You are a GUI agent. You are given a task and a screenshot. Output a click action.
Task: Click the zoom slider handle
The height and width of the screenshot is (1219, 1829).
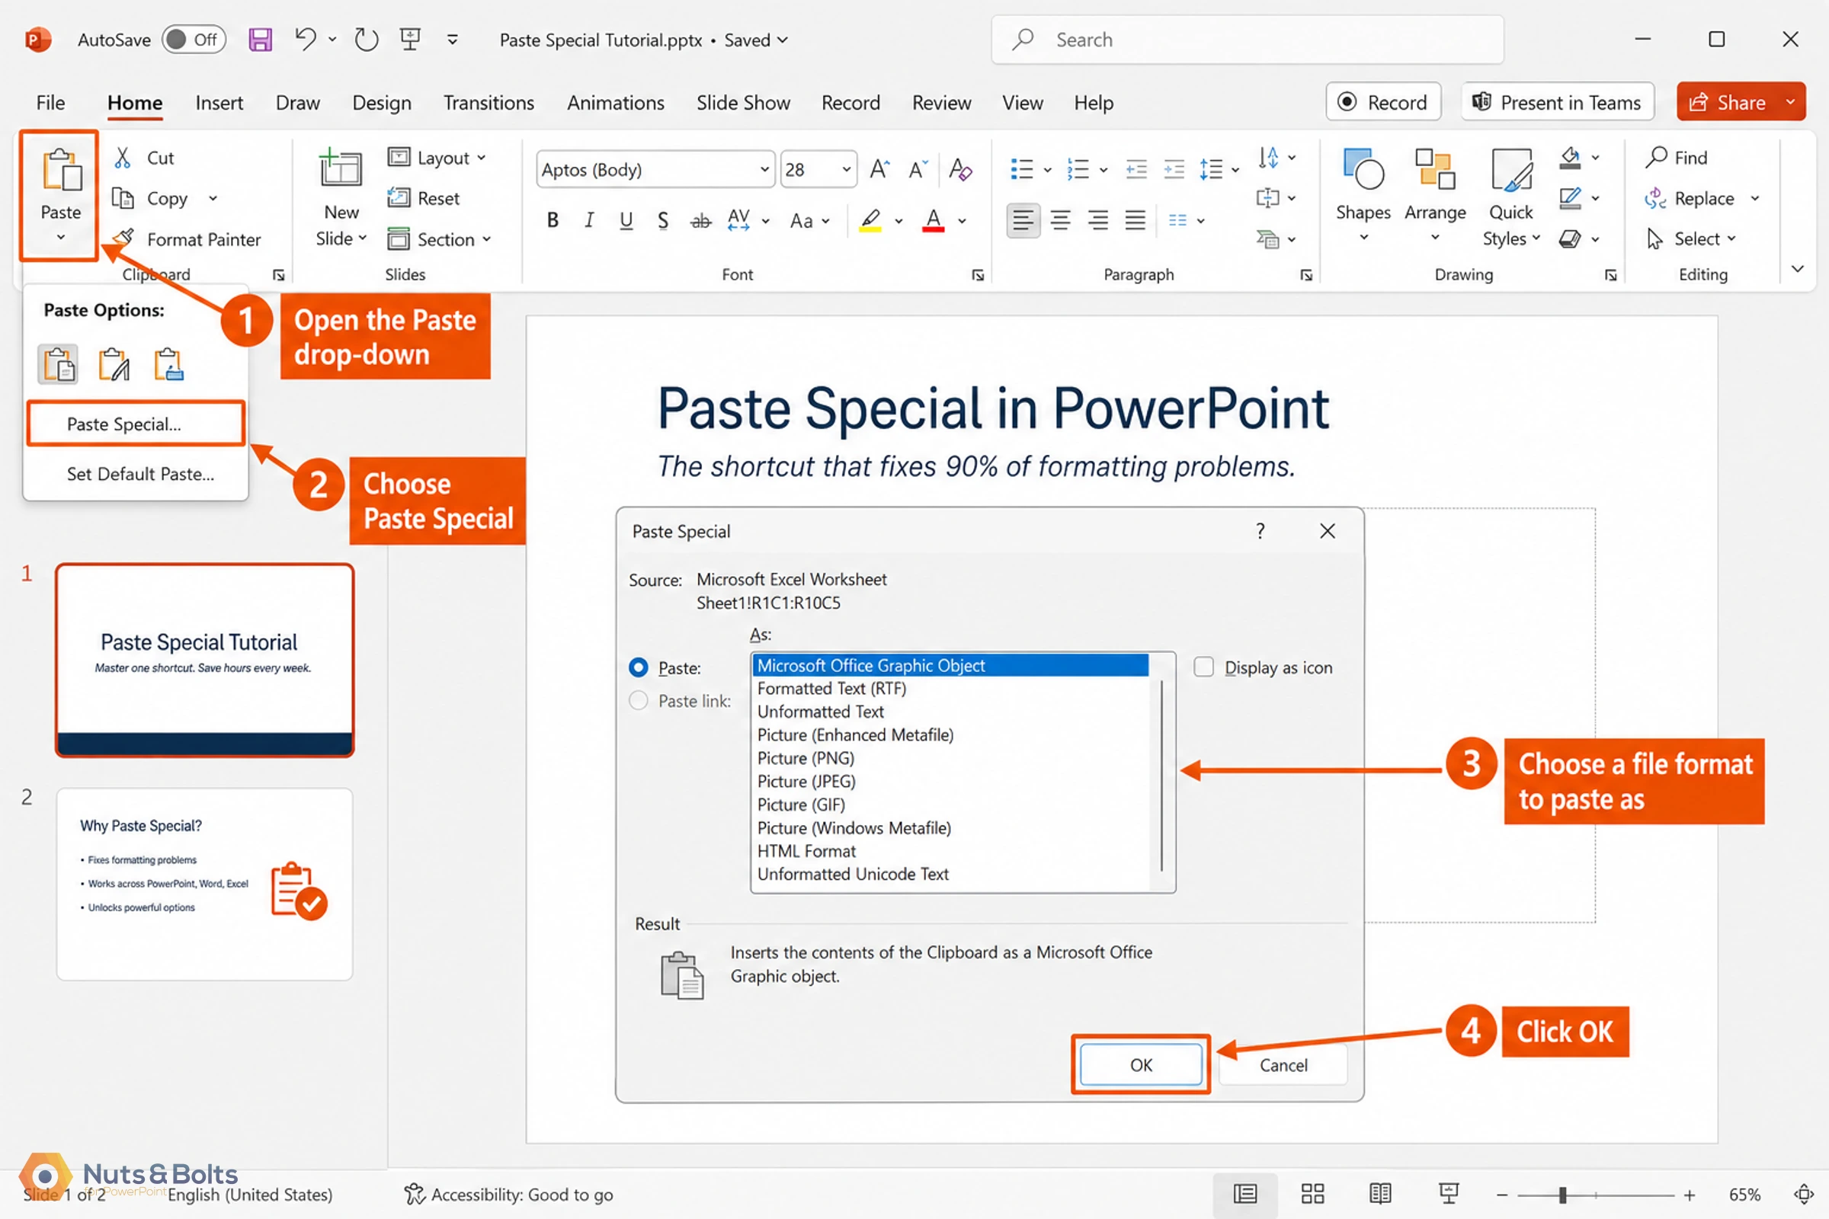pyautogui.click(x=1562, y=1195)
